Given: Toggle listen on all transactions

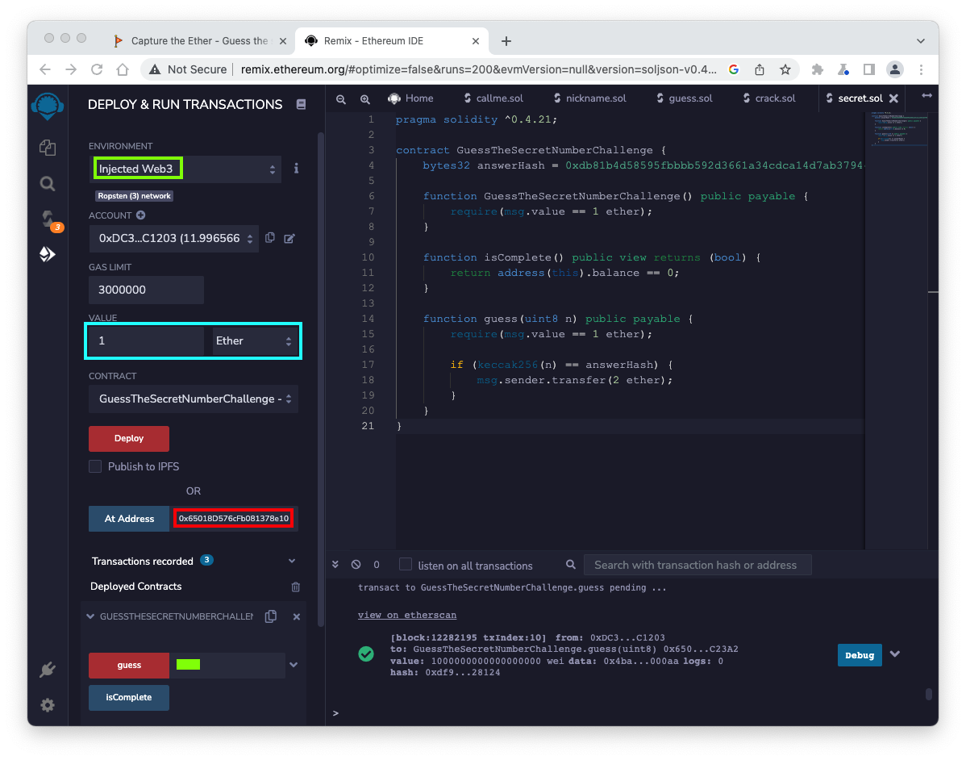Looking at the screenshot, I should (406, 565).
